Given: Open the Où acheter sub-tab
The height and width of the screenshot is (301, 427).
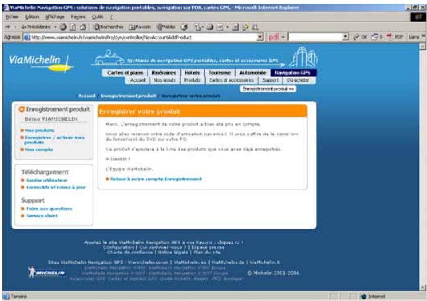Looking at the screenshot, I should click(x=298, y=80).
